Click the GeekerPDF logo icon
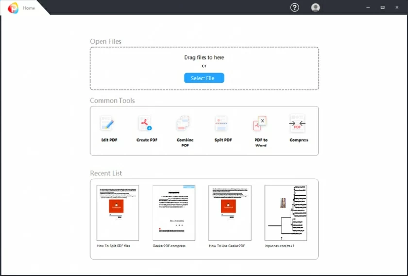The height and width of the screenshot is (276, 408). (x=13, y=8)
